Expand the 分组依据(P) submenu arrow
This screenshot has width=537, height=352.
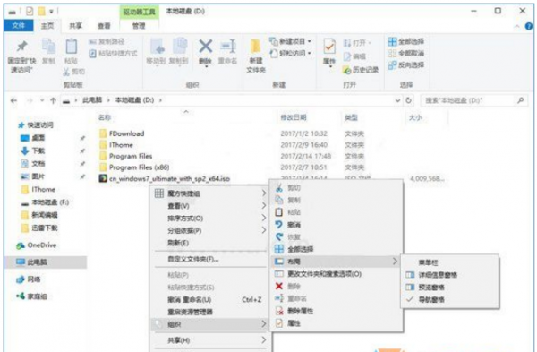coord(264,230)
